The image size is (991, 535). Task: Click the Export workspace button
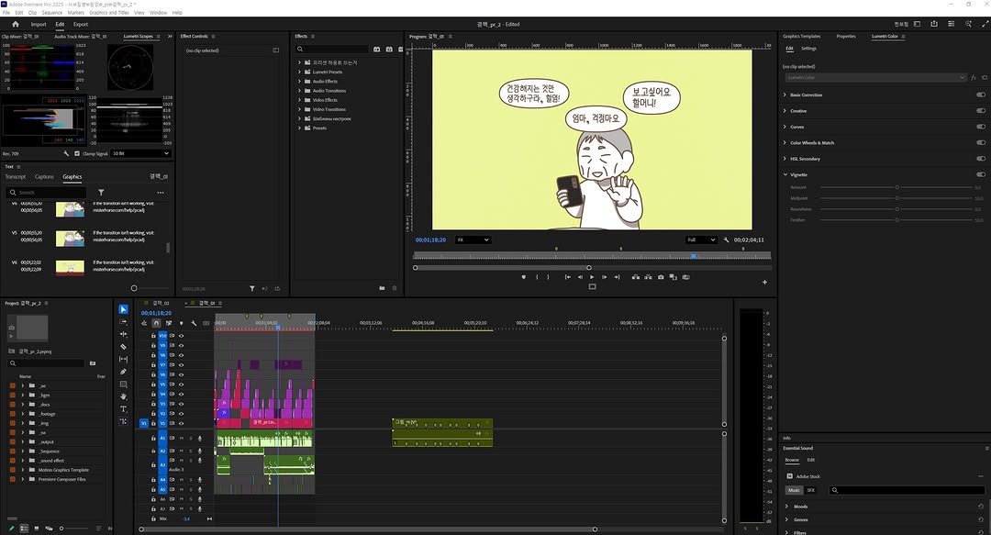[x=81, y=25]
